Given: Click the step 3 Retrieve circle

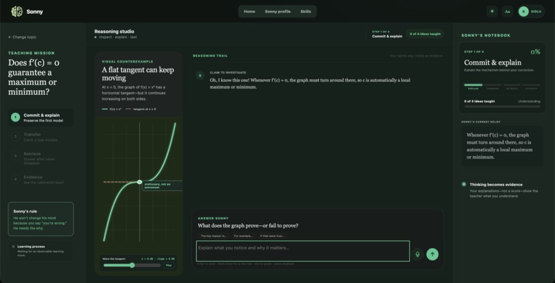Looking at the screenshot, I should click(x=15, y=157).
